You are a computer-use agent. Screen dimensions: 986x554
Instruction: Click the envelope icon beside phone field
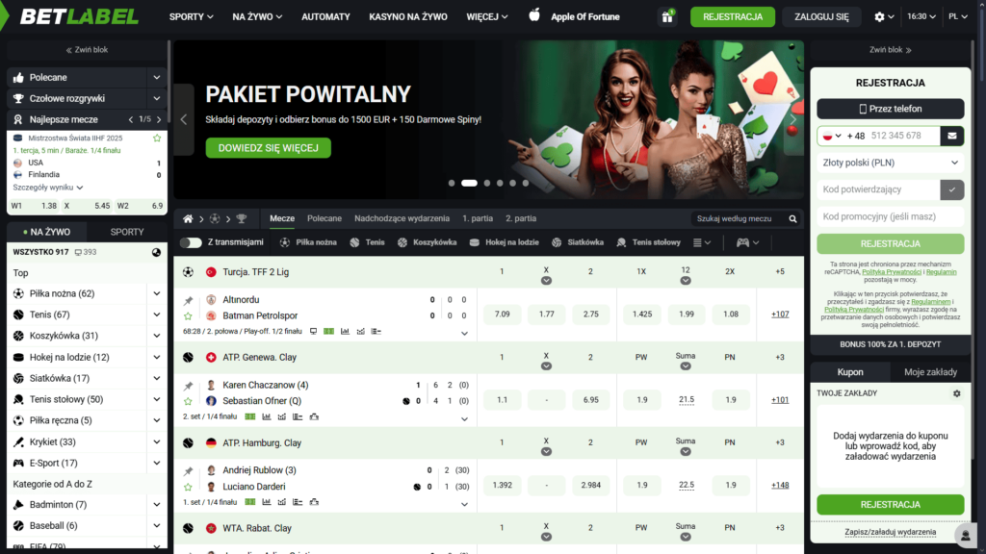click(951, 136)
